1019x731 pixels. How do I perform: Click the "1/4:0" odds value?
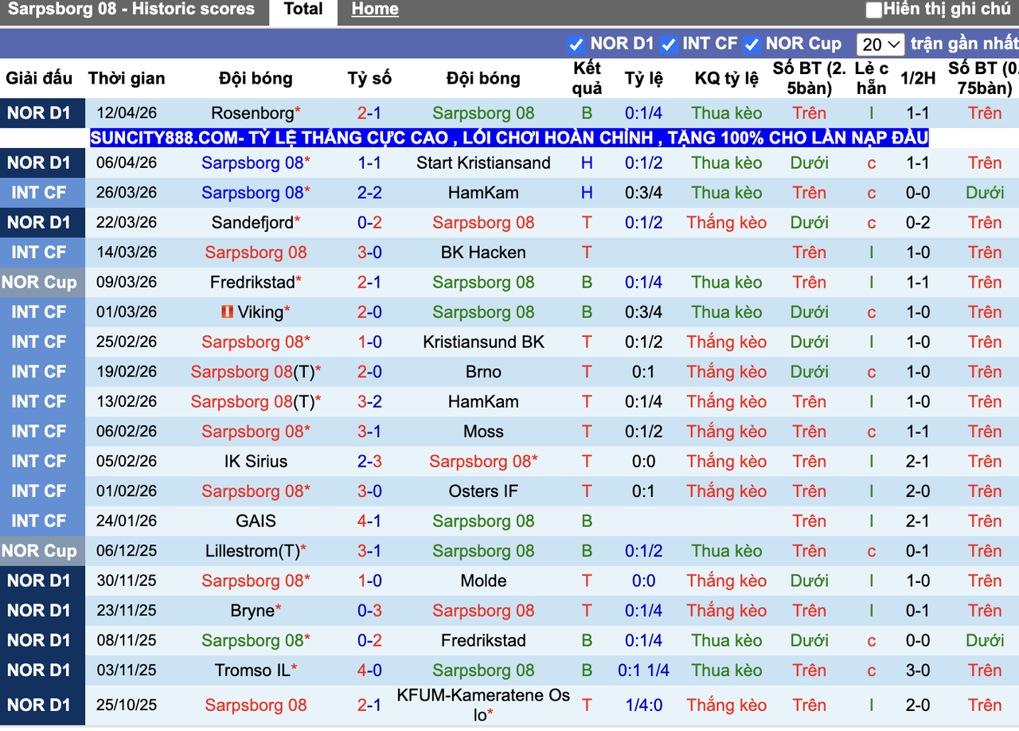[644, 705]
